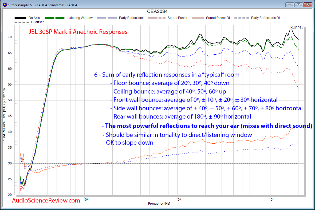
Task: Click the 25 dB y-axis tick label
Action: pos(10,179)
